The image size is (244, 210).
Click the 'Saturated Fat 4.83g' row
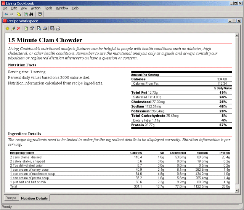coord(181,97)
